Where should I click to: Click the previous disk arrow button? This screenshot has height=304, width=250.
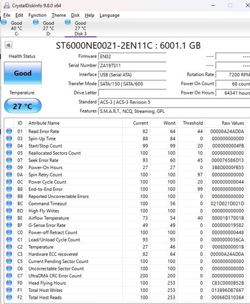coord(8,45)
